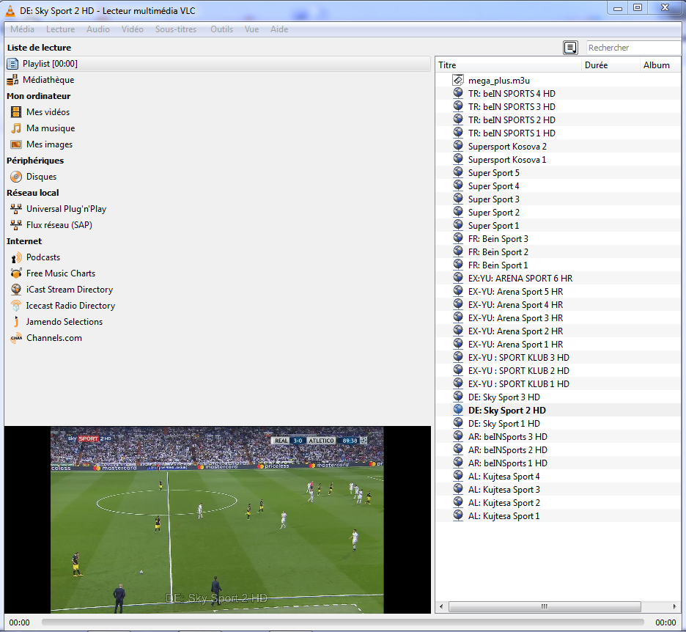Select FR: Bein Sport 1 entry
The height and width of the screenshot is (632, 686).
498,265
